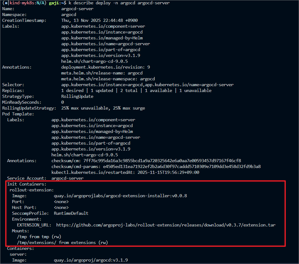The width and height of the screenshot is (299, 264).
Task: Click the Name value 'argocd-server' near the top
Action: (77, 9)
